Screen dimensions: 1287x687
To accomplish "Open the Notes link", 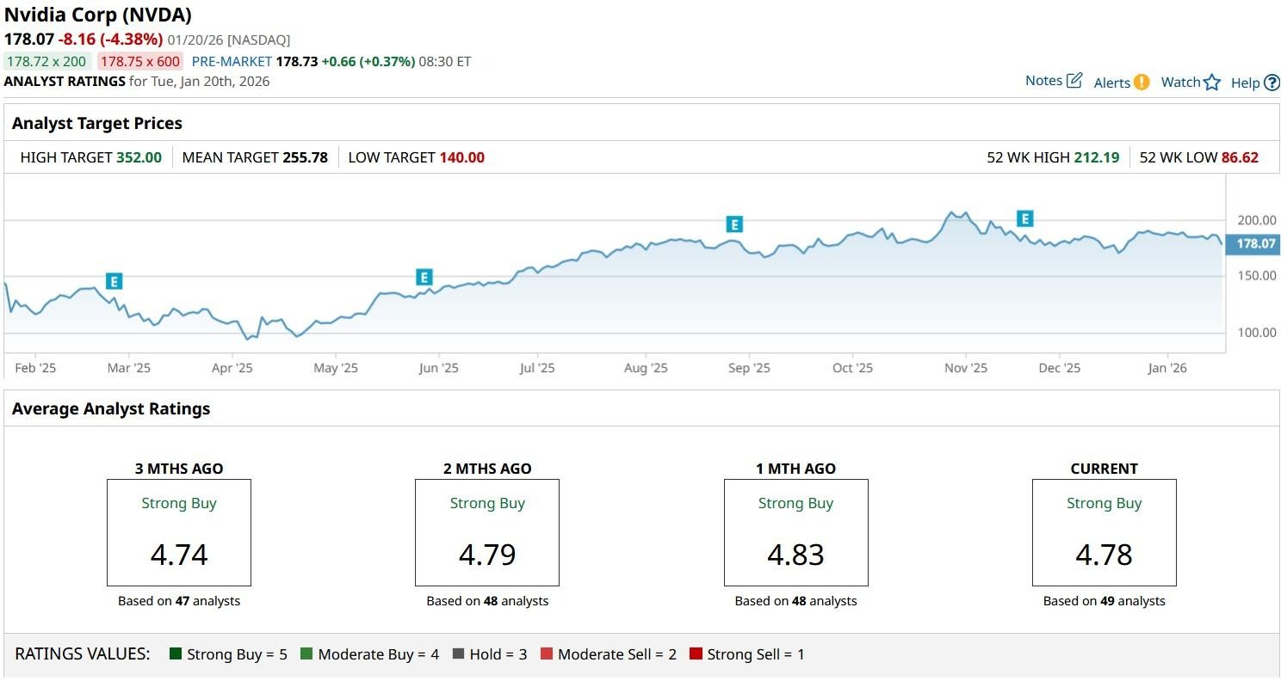I will pos(1043,81).
